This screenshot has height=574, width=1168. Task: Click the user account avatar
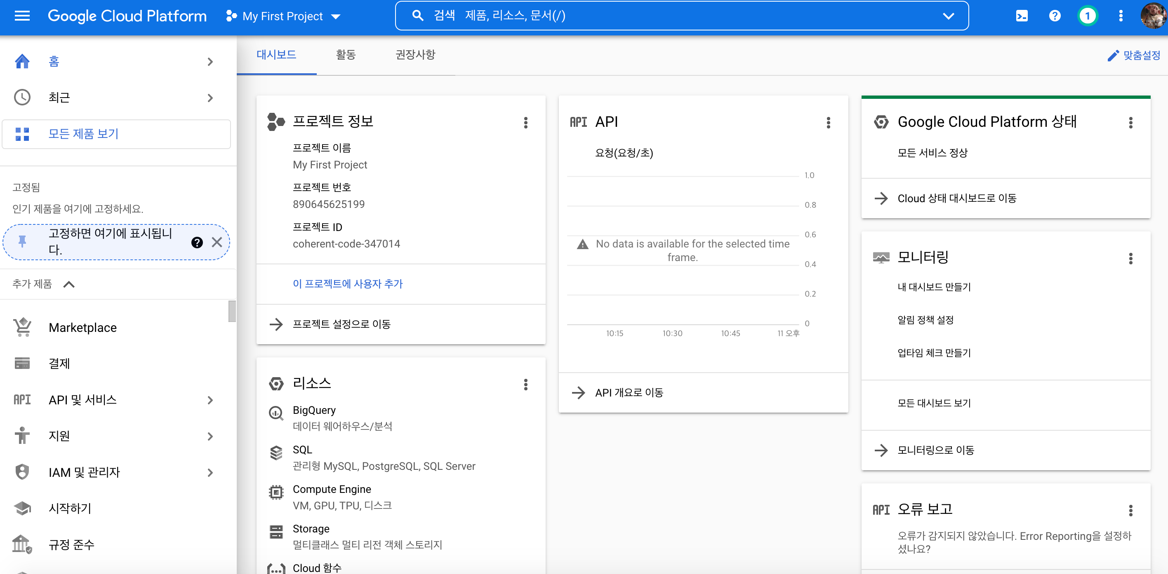1153,16
